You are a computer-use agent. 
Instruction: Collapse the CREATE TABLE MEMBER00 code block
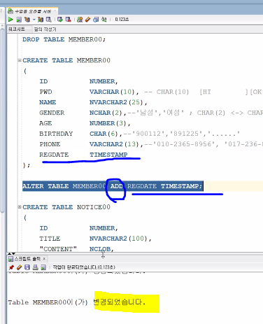click(x=20, y=60)
